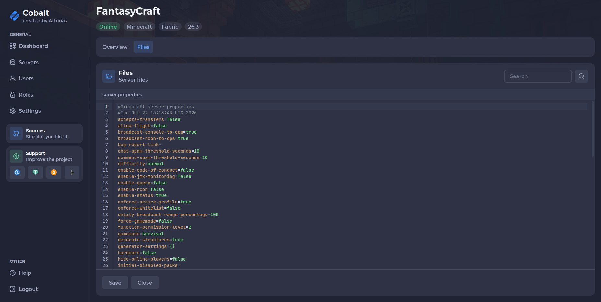Click the editor's vertical scrollbar
The width and height of the screenshot is (601, 302).
pos(593,129)
